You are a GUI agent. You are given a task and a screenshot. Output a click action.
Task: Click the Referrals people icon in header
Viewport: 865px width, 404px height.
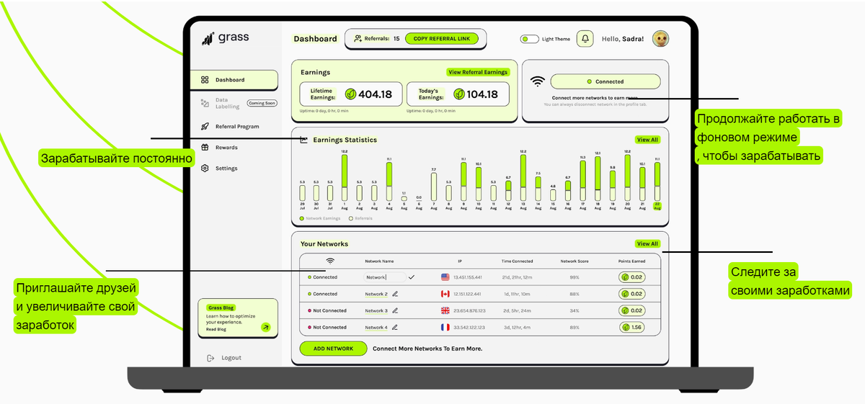(x=358, y=39)
